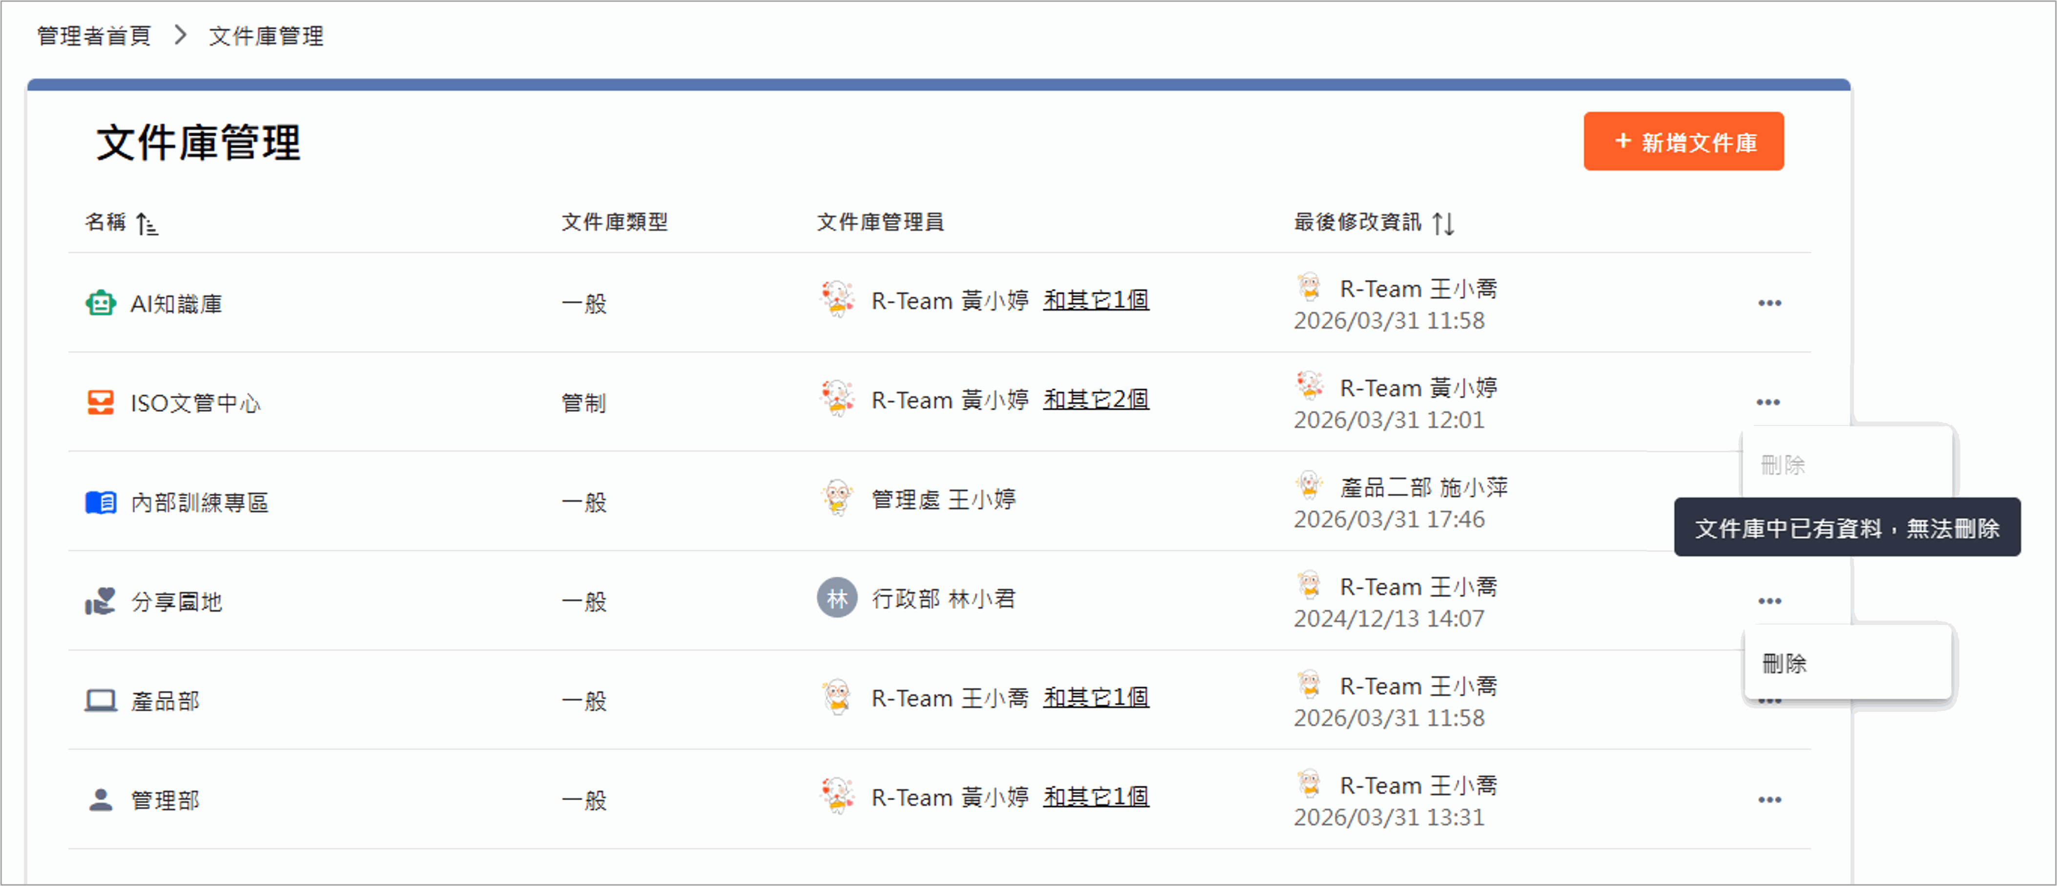The height and width of the screenshot is (886, 2057).
Task: Click disabled 刪除 entry under ISO文管中心
Action: pyautogui.click(x=1783, y=464)
